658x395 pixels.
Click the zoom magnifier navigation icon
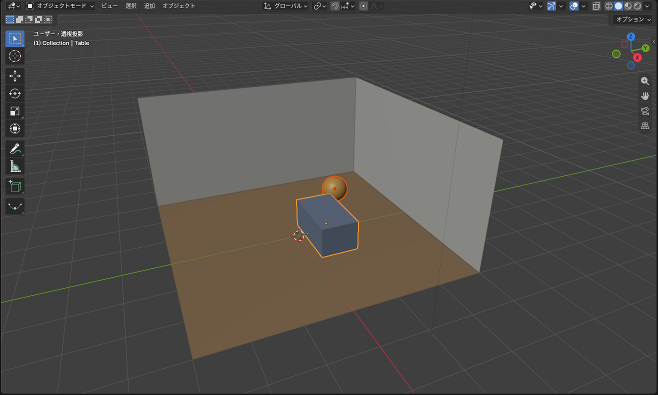645,81
